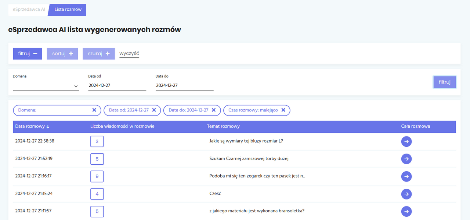Open full conversation about bluzy rozmiar L
This screenshot has height=220, width=470.
click(x=406, y=142)
